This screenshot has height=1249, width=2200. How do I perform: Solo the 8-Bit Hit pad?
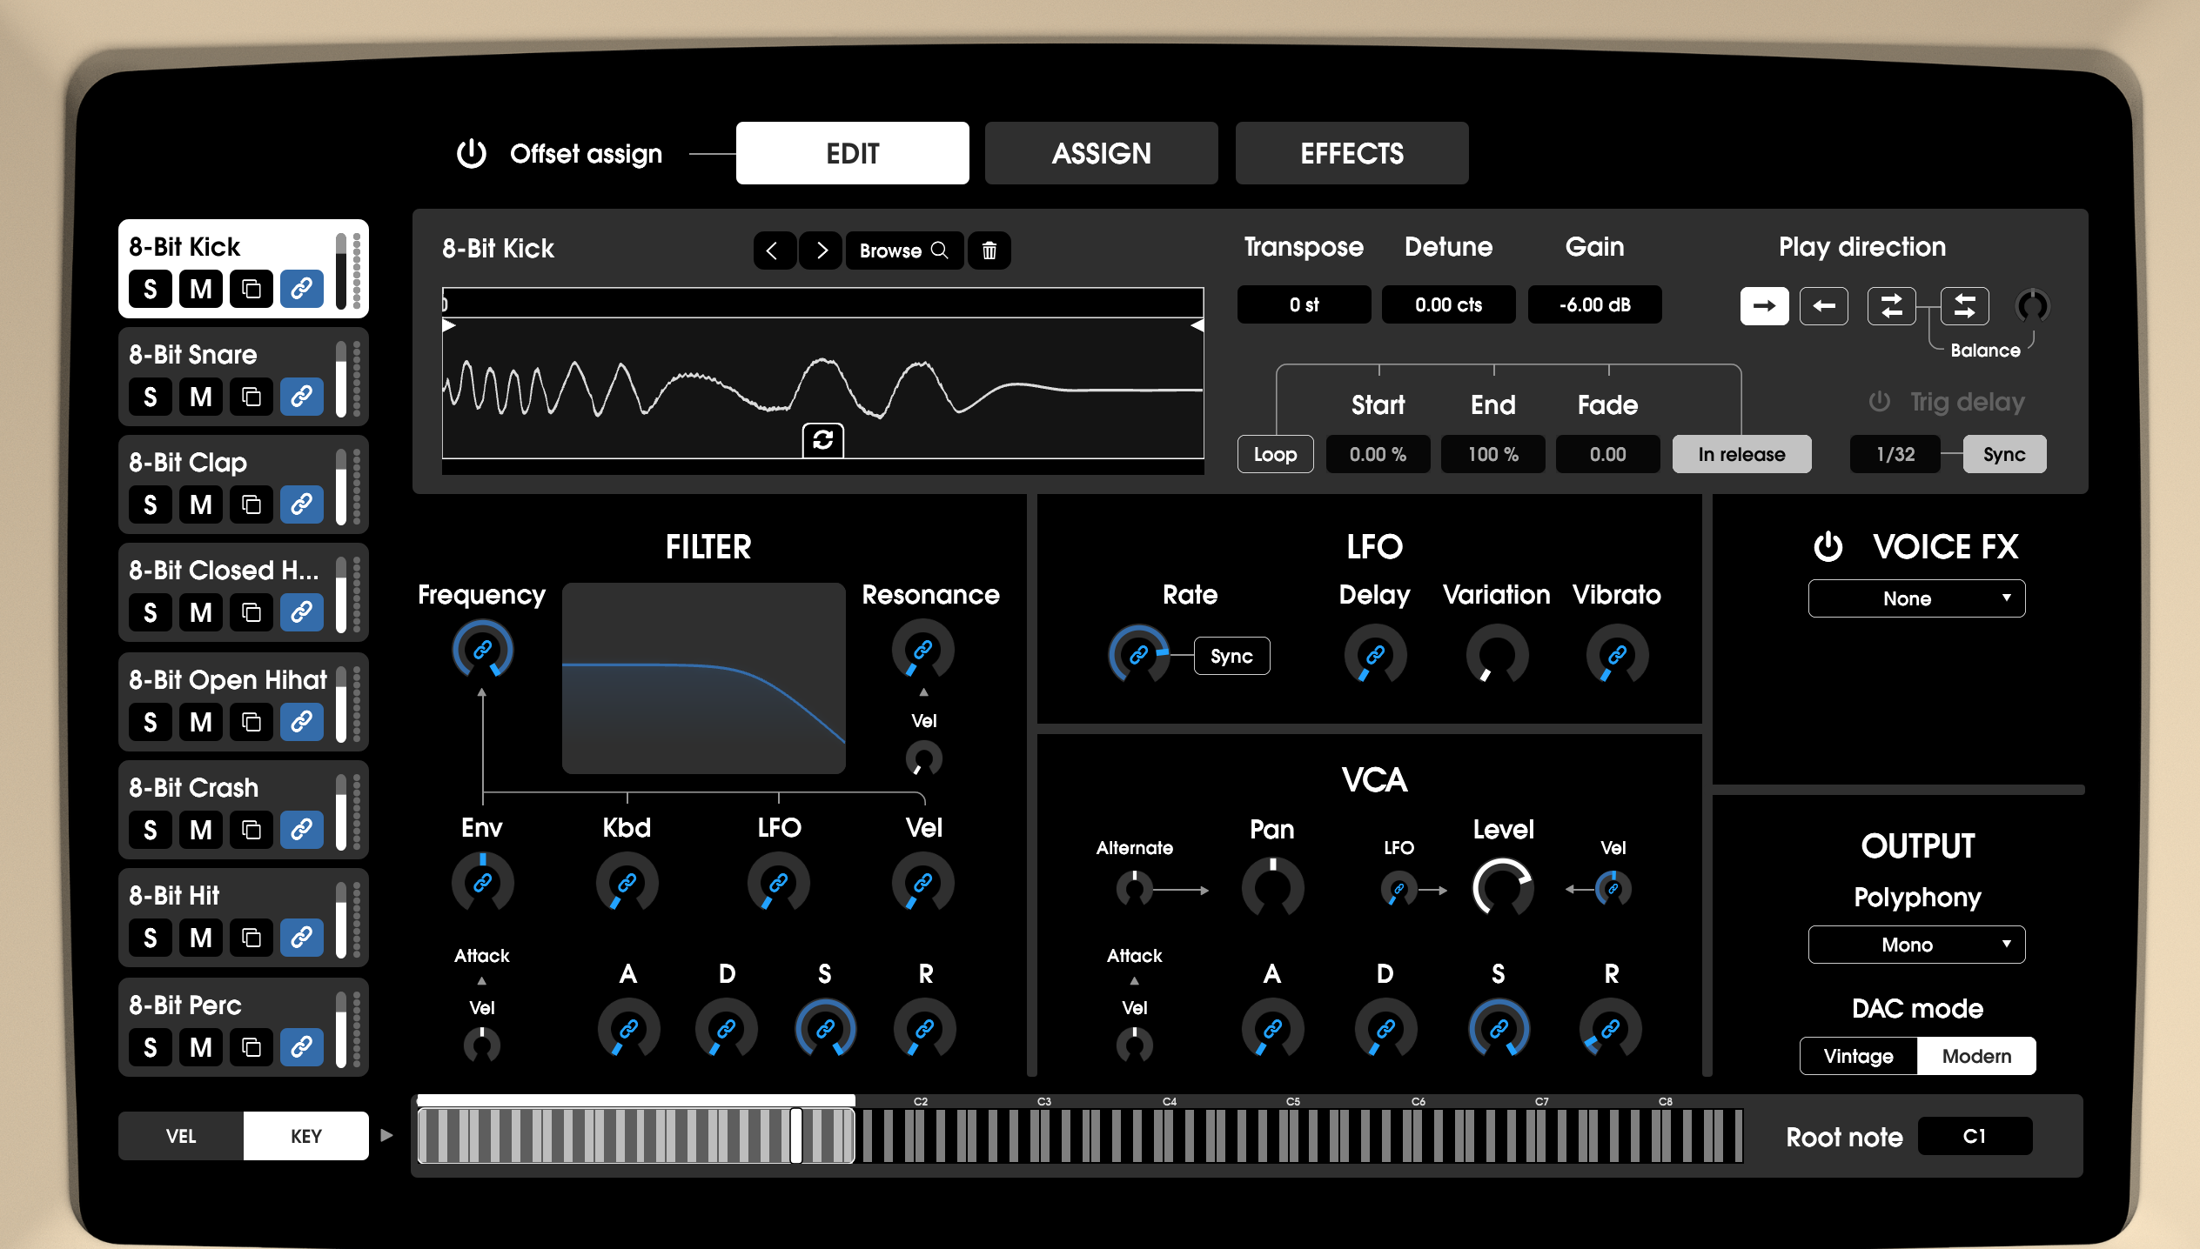[x=151, y=938]
